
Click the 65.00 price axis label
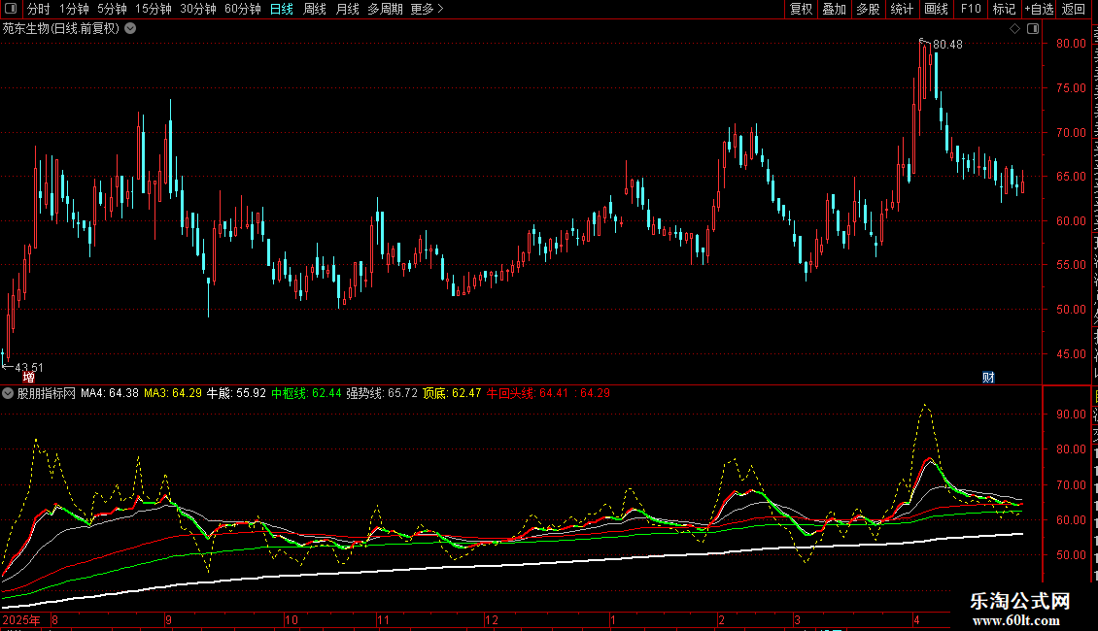click(x=1071, y=177)
